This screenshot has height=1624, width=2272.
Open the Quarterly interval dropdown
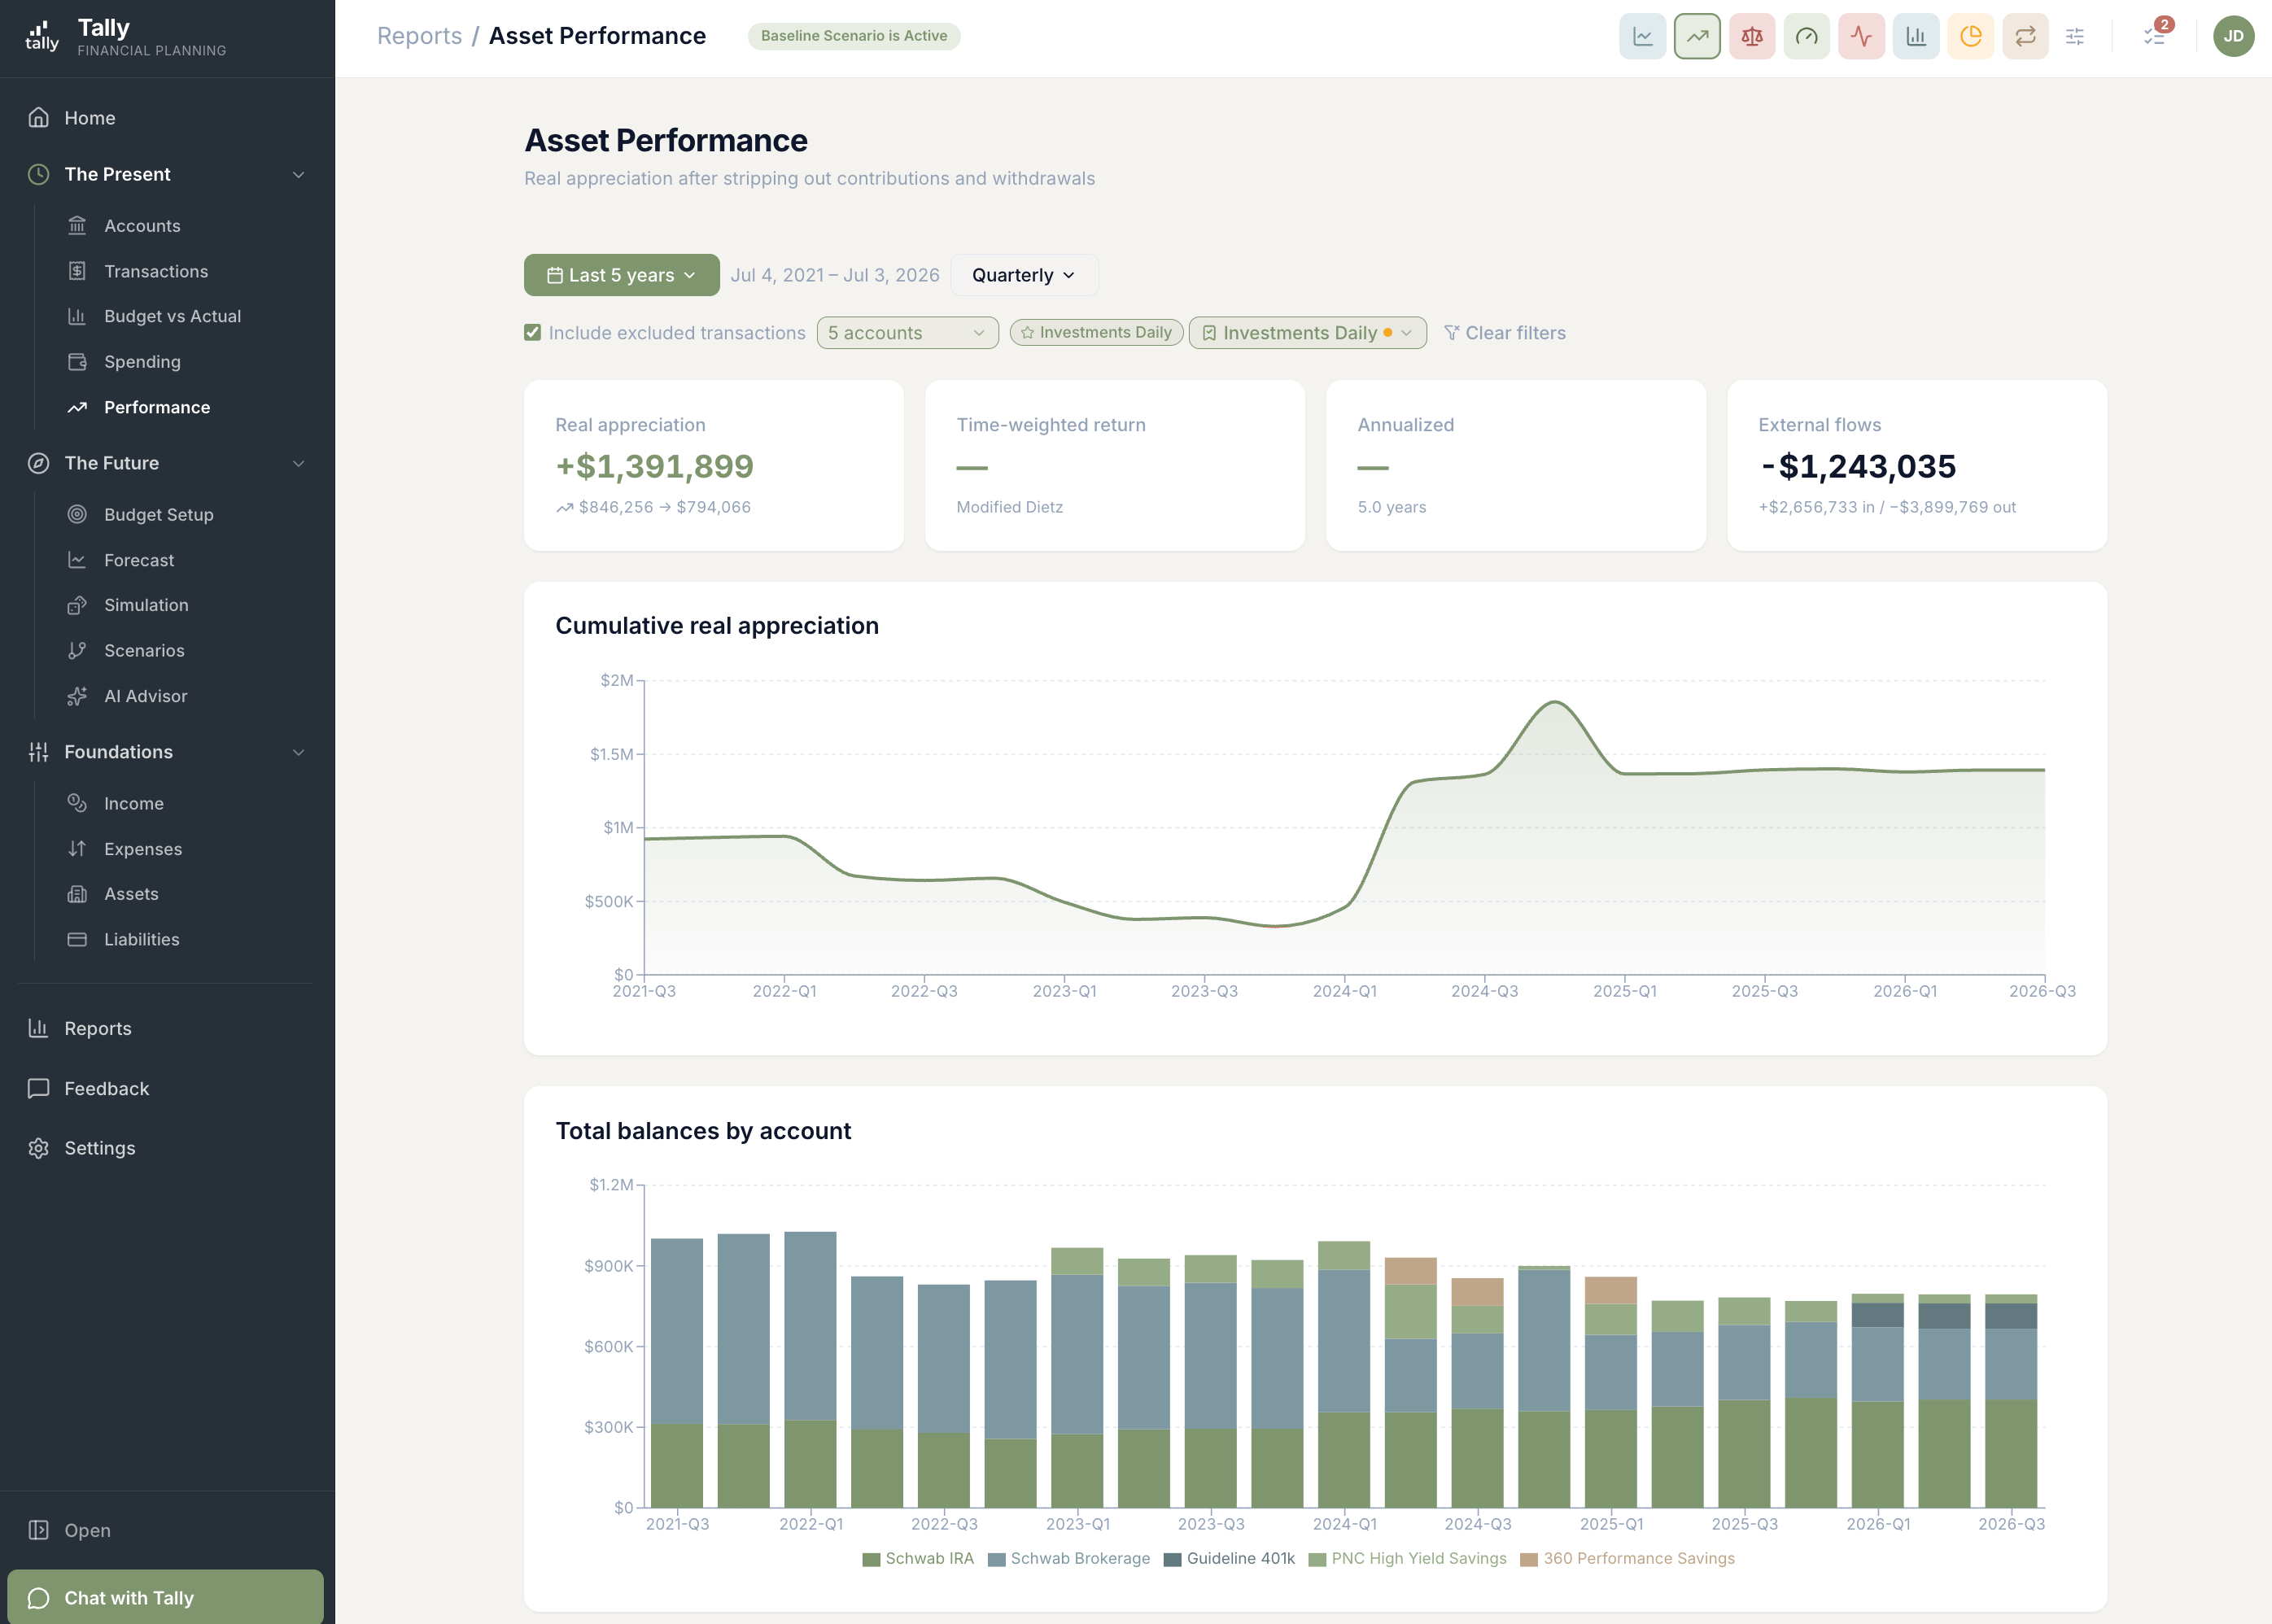tap(1024, 275)
